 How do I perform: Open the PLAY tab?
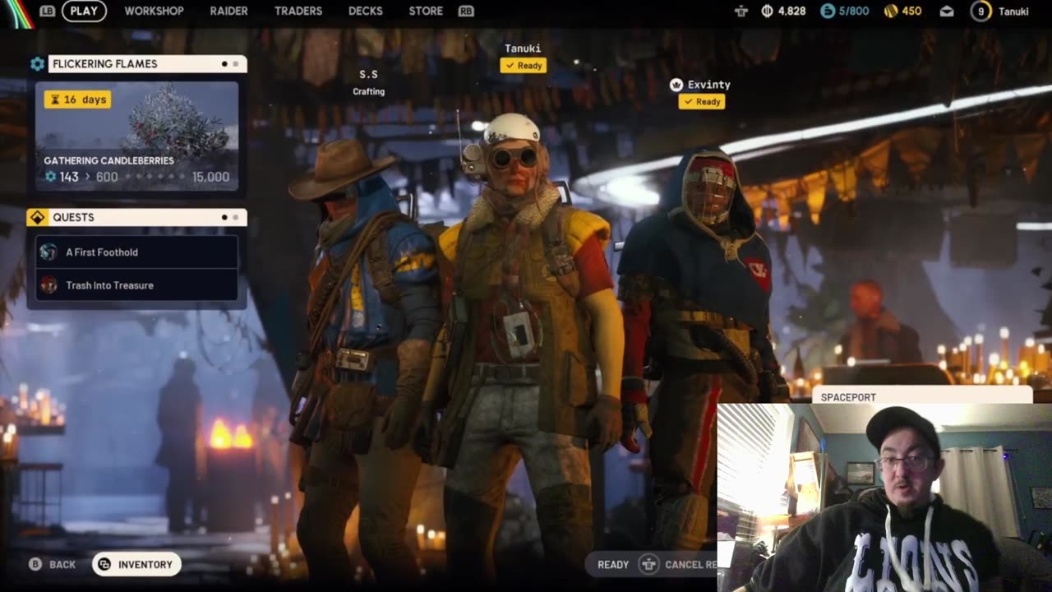point(84,11)
